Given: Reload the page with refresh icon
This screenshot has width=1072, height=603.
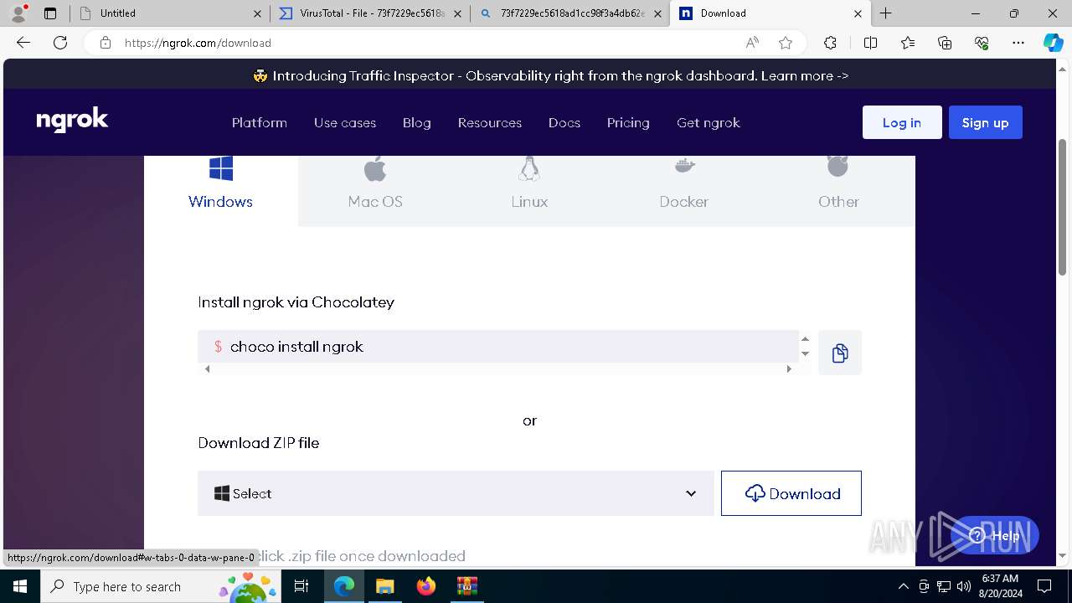Looking at the screenshot, I should click(60, 43).
